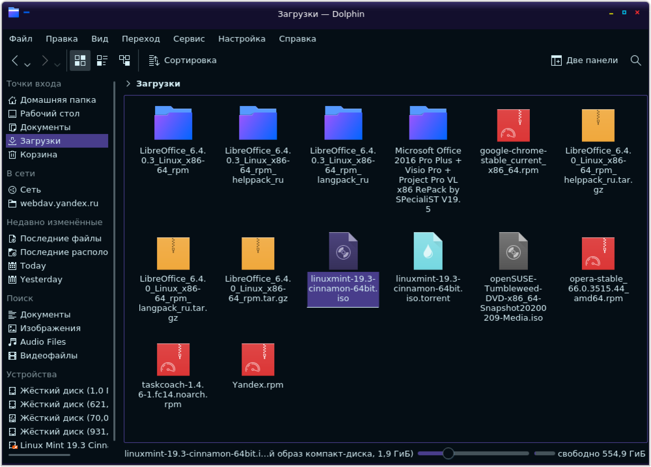This screenshot has width=651, height=467.
Task: Open the Файл menu
Action: (21, 38)
